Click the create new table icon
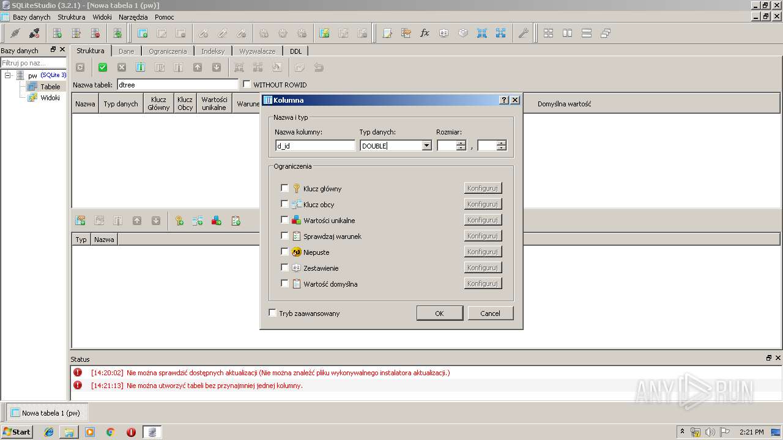The image size is (783, 440). pyautogui.click(x=143, y=33)
